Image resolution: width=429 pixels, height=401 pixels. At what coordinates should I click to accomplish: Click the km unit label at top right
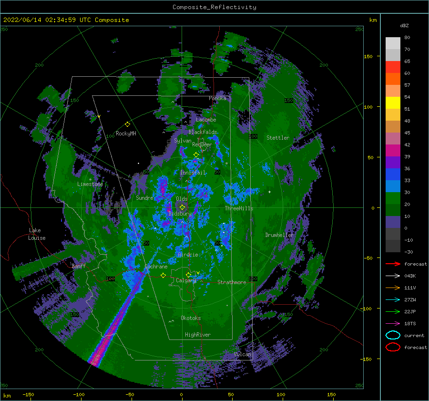click(x=373, y=20)
